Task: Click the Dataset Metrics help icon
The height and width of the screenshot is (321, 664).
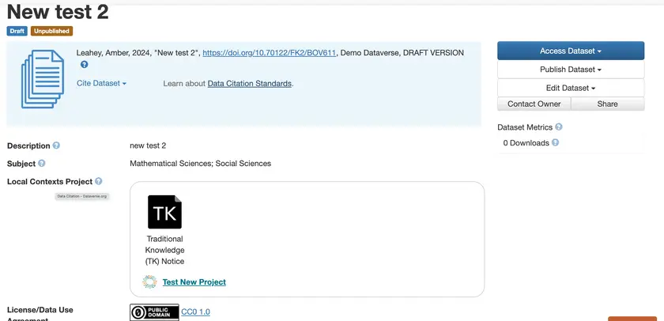Action: pos(559,127)
